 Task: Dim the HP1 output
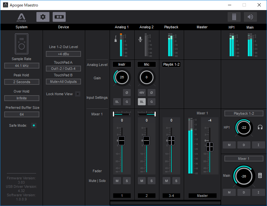click(244, 145)
